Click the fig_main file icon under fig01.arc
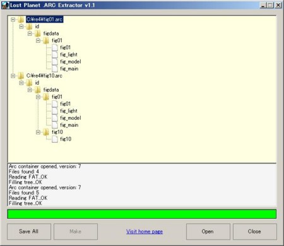284x246 pixels. [x=55, y=69]
